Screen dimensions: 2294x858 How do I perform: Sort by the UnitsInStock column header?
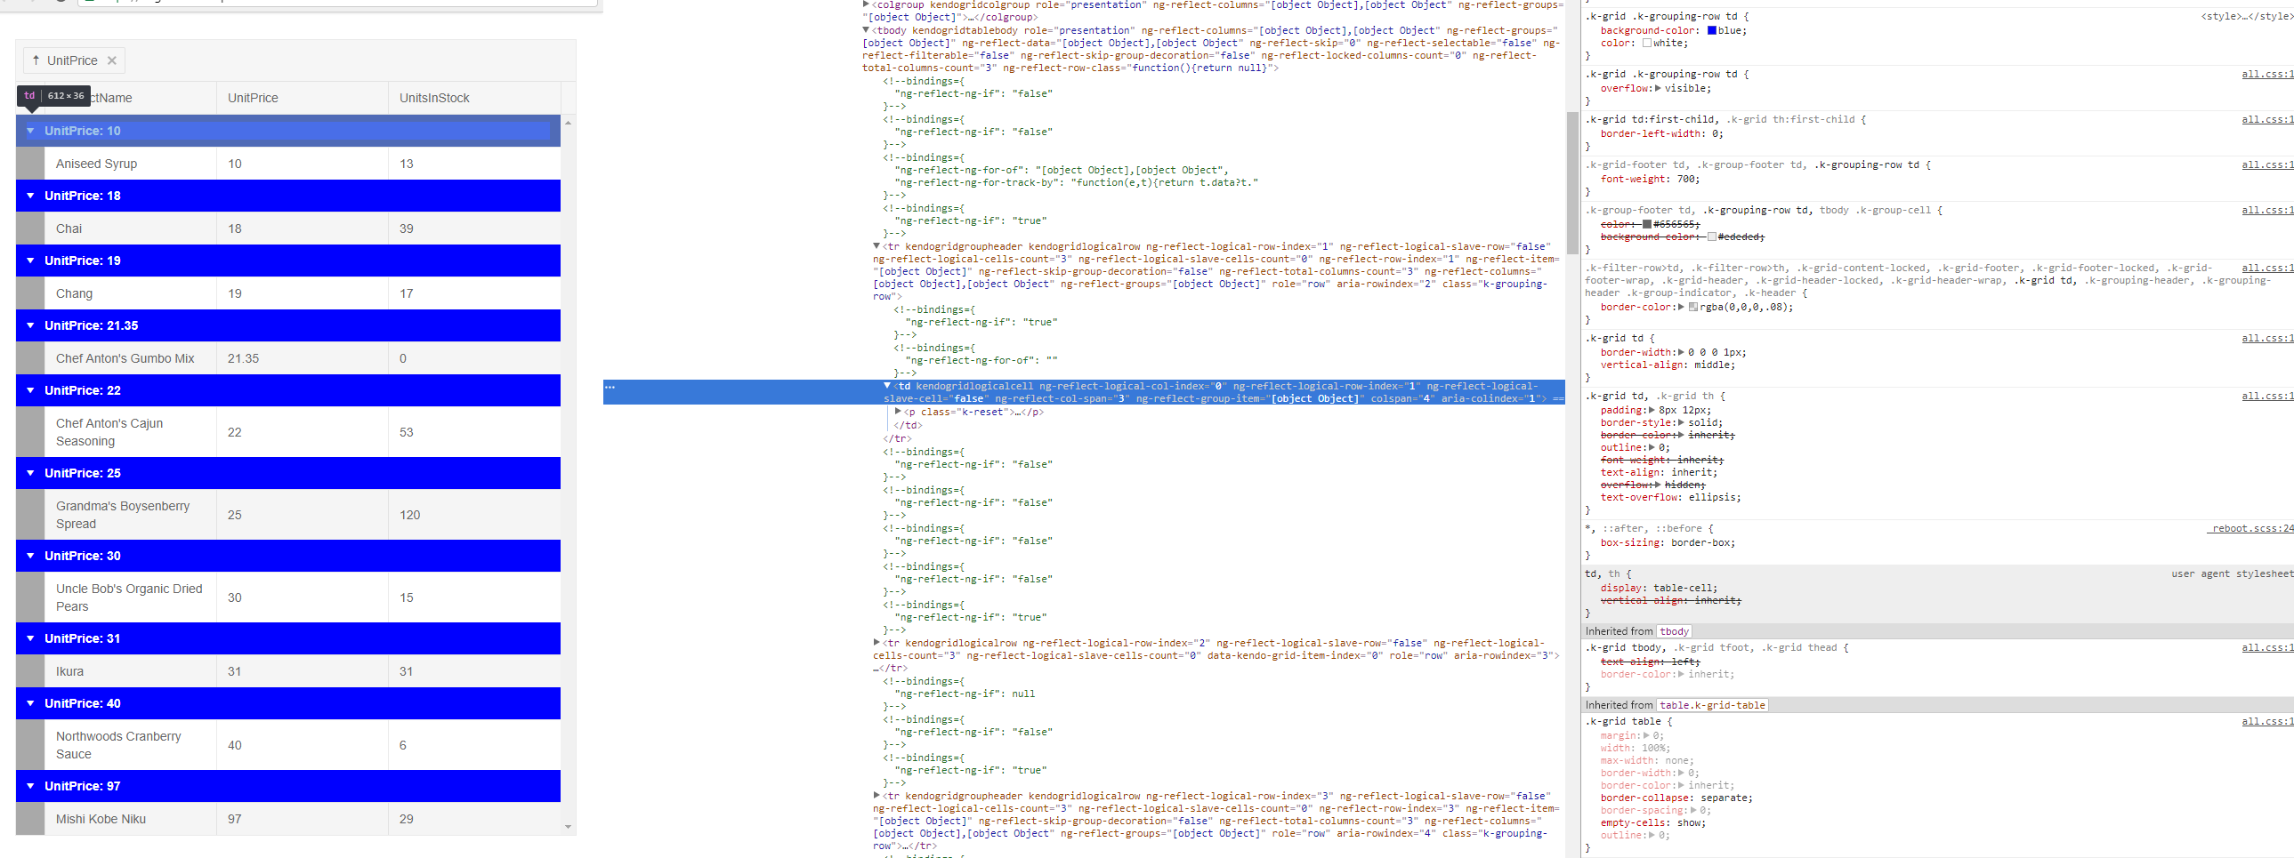tap(473, 98)
